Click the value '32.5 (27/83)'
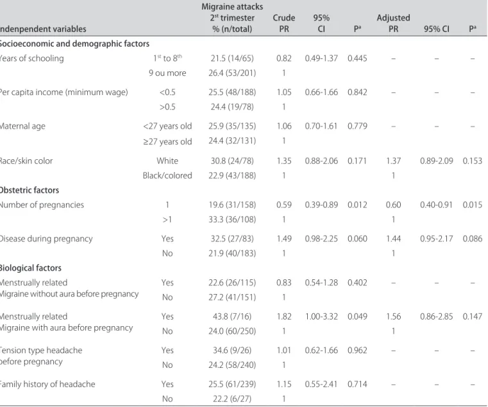The width and height of the screenshot is (488, 407). point(232,239)
